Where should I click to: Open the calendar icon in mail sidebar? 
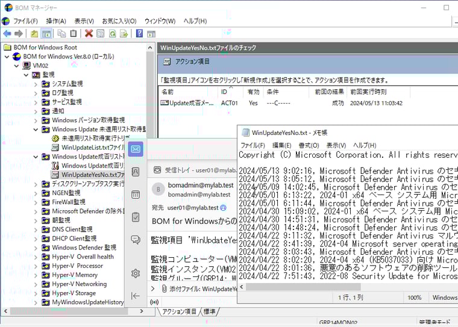pos(136,195)
